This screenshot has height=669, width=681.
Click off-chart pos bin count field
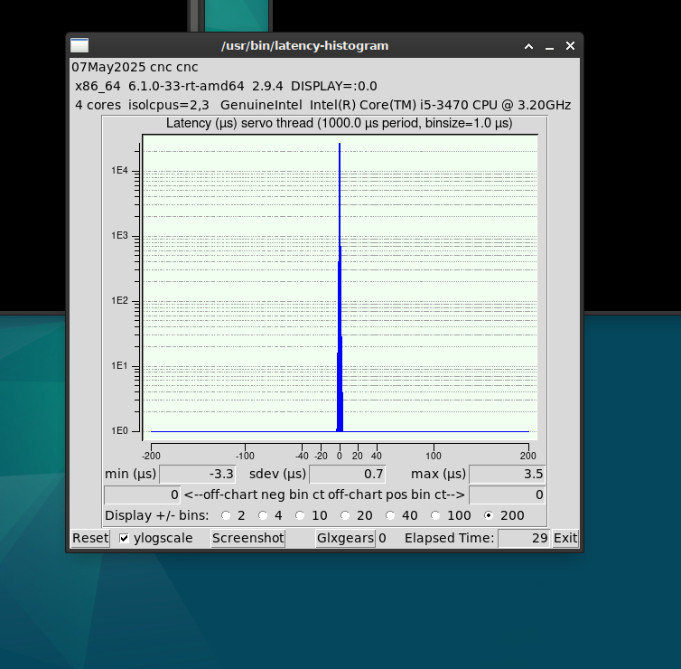[507, 495]
